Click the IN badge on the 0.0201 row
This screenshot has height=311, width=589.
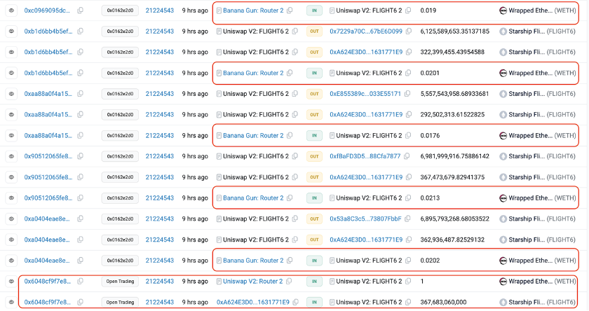coord(314,73)
